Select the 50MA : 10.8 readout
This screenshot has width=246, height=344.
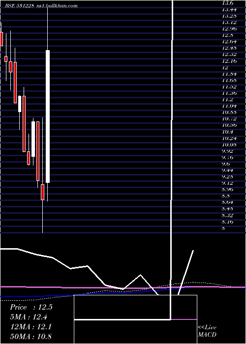31,337
